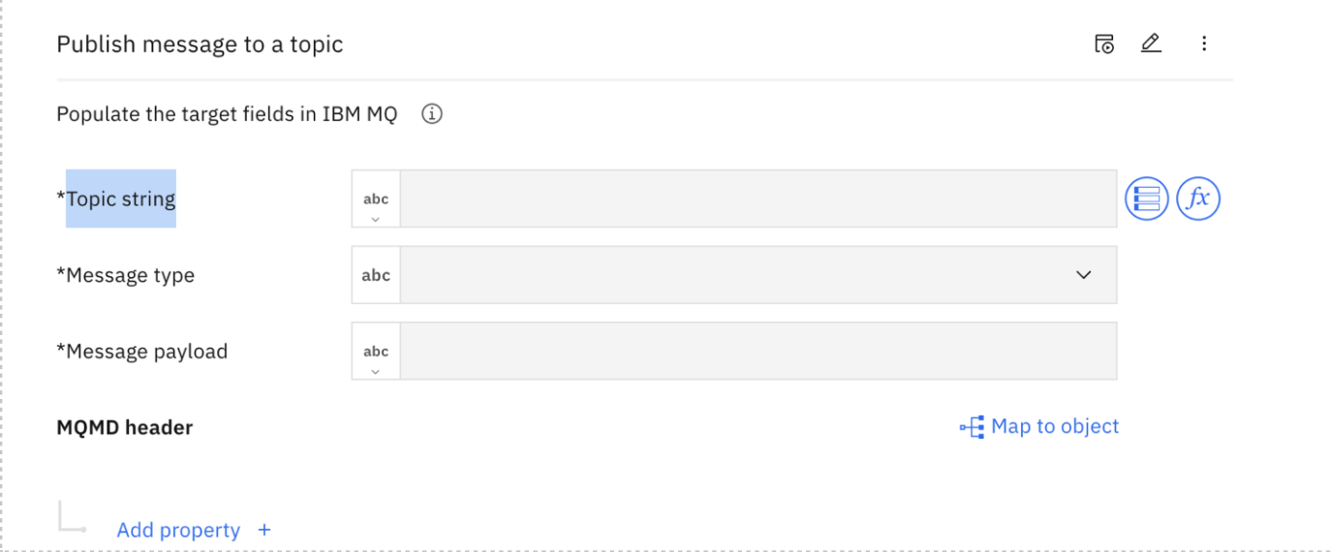Click the Message type abc type badge
Viewport: 1331px width, 552px height.
pos(376,275)
